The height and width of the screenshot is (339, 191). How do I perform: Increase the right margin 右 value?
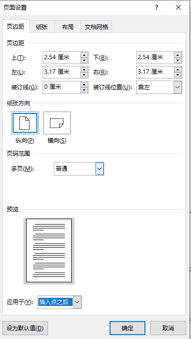click(x=178, y=70)
